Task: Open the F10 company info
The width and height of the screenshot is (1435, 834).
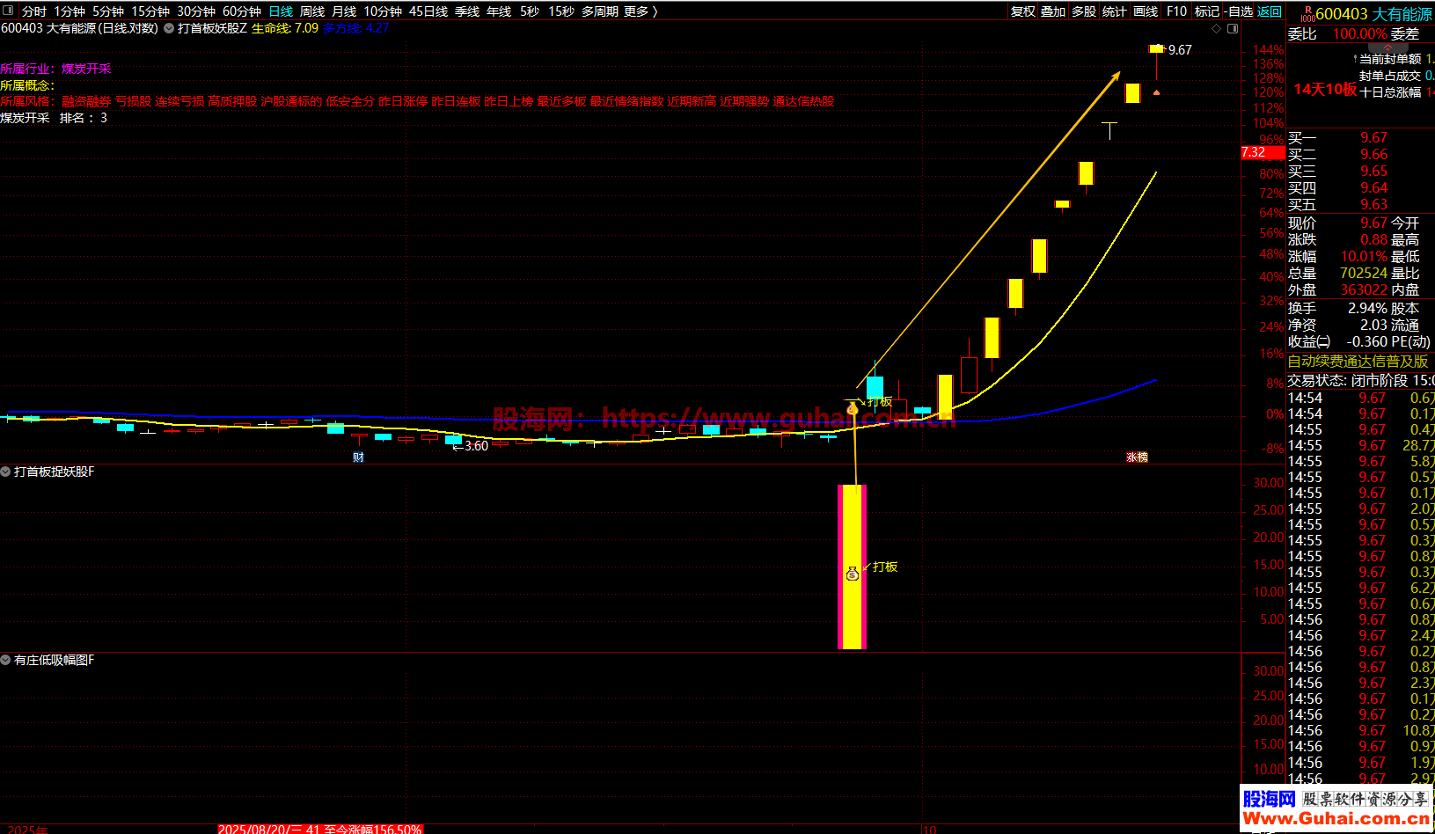Action: 1176,11
